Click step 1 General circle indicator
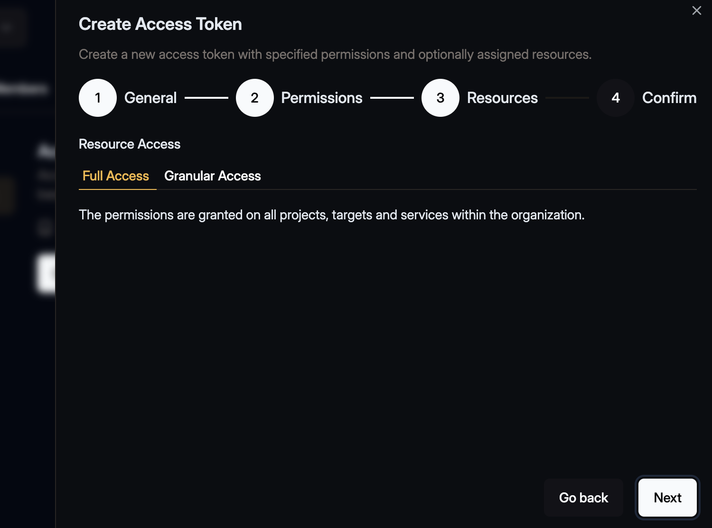The image size is (712, 528). coord(98,98)
